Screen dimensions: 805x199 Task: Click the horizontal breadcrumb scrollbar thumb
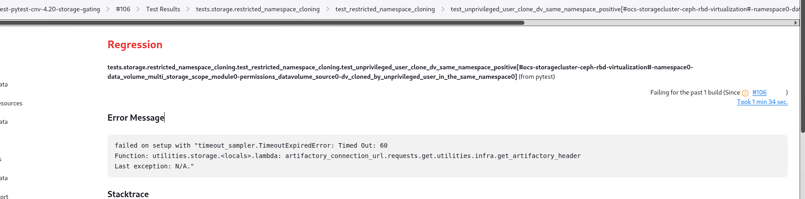coord(262,23)
